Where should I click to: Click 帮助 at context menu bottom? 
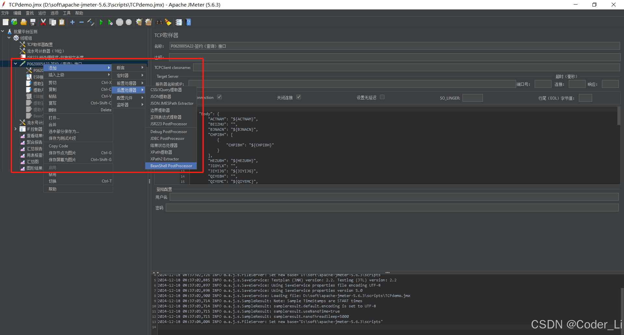(x=78, y=189)
